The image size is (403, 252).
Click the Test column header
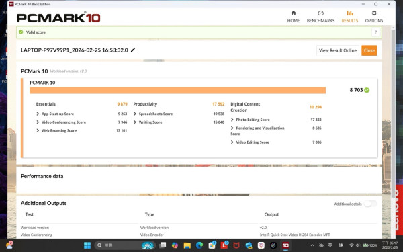coord(30,214)
